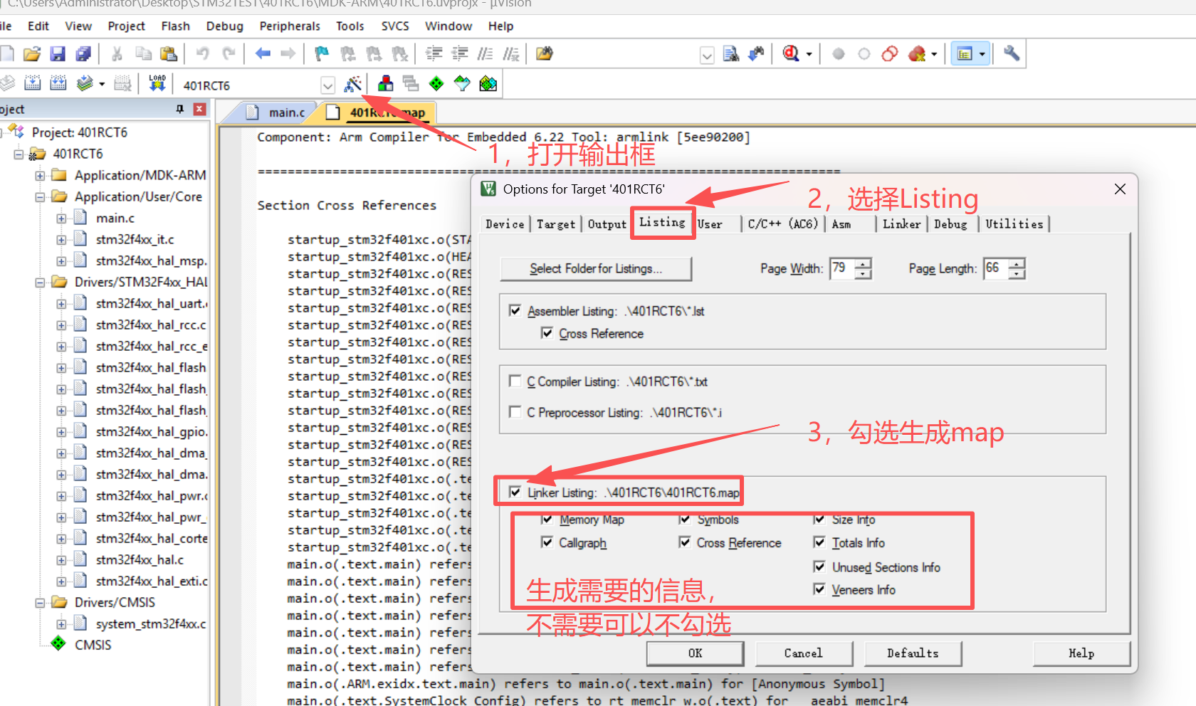Click the Incremental Find binoculars icon
The width and height of the screenshot is (1196, 706).
tap(756, 54)
